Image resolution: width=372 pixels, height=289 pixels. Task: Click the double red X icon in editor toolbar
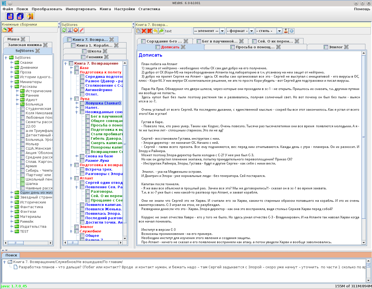pos(150,31)
